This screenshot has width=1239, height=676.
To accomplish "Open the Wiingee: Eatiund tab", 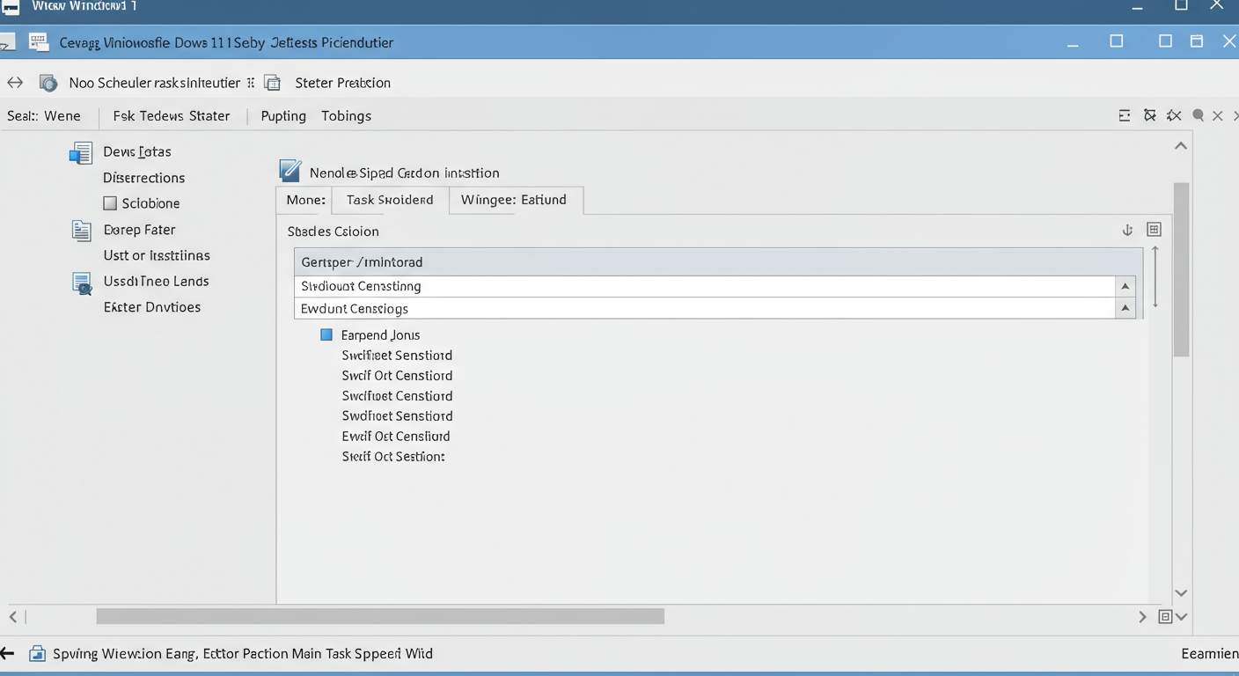I will pos(514,200).
